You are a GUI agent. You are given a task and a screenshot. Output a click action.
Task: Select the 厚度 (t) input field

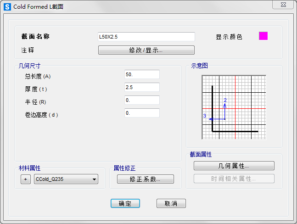point(142,87)
